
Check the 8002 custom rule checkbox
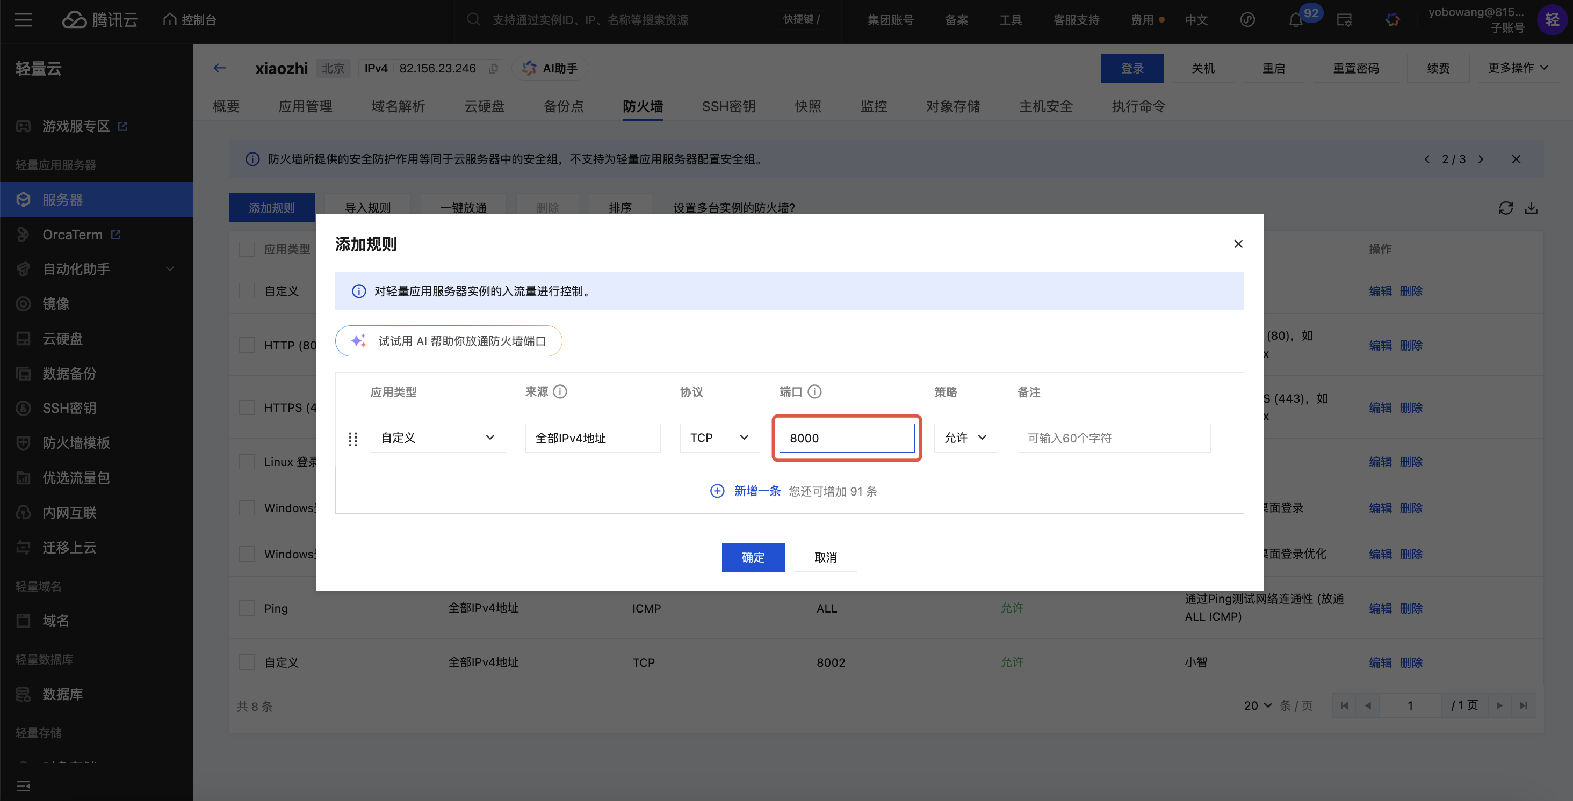tap(247, 662)
